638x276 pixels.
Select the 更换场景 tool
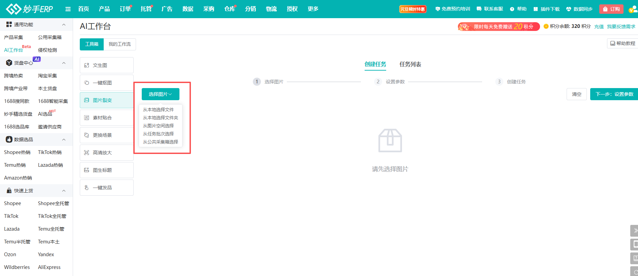click(x=106, y=135)
